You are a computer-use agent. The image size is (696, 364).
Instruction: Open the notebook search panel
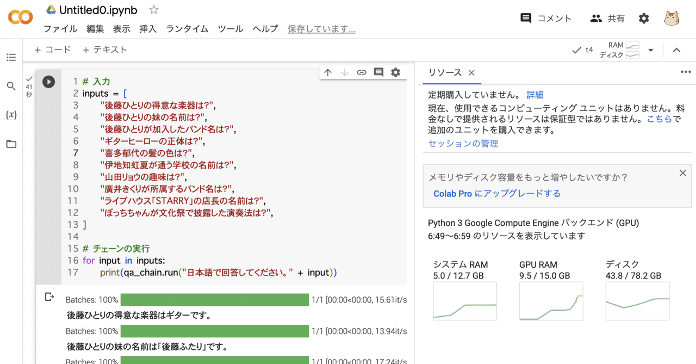[x=11, y=86]
